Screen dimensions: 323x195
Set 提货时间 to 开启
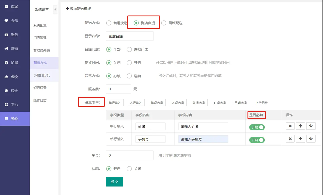click(129, 63)
